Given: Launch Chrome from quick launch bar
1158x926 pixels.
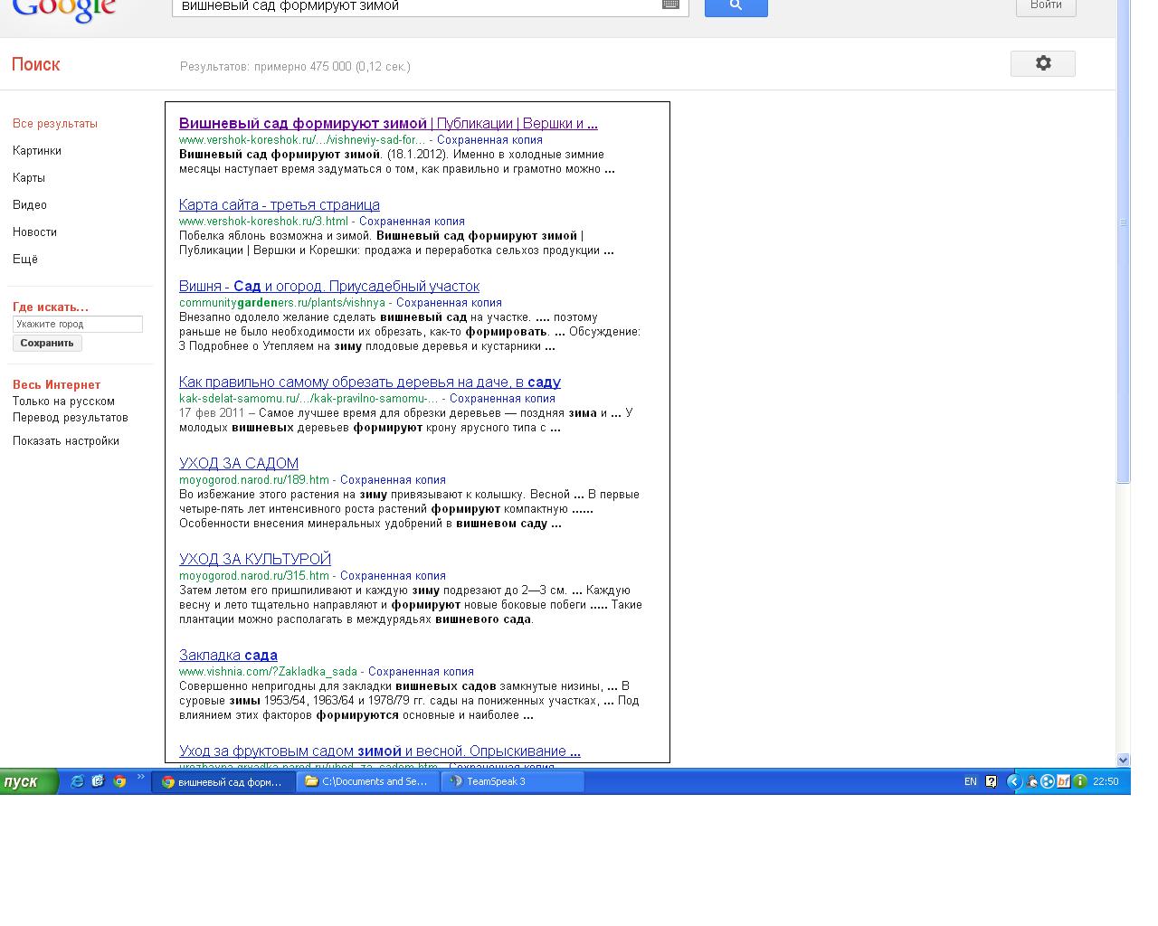Looking at the screenshot, I should (x=119, y=781).
